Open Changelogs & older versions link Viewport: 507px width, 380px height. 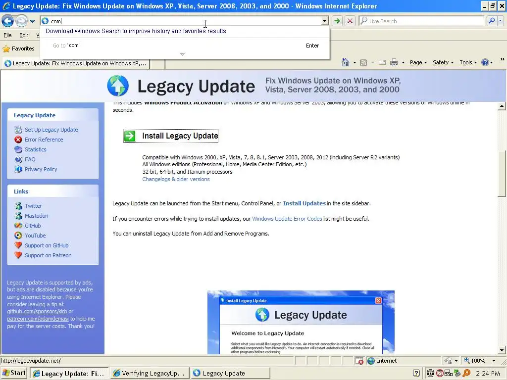(x=176, y=179)
